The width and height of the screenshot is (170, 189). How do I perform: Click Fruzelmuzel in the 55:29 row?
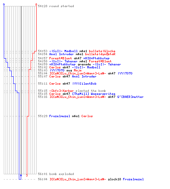click(x=60, y=116)
